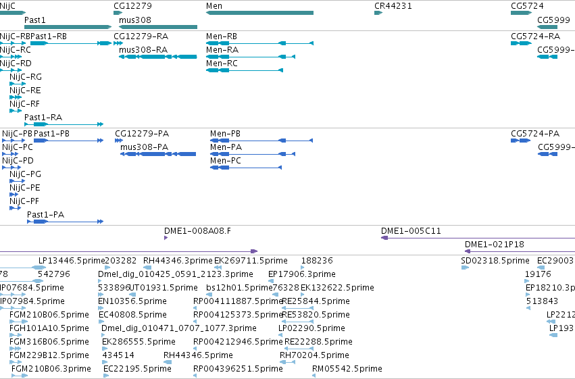Select the EK286555.5prime EST

coord(105,349)
